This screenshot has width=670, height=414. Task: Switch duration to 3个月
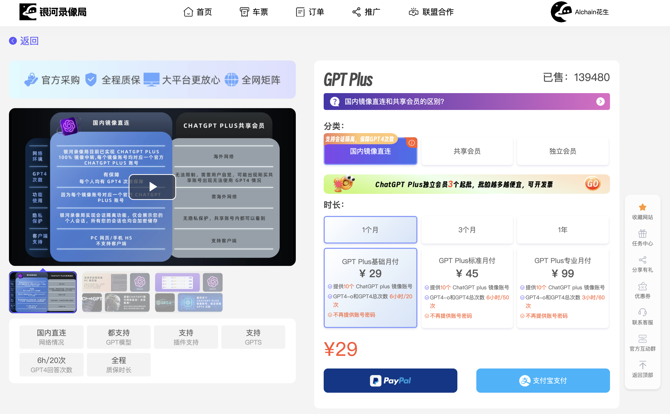tap(467, 230)
